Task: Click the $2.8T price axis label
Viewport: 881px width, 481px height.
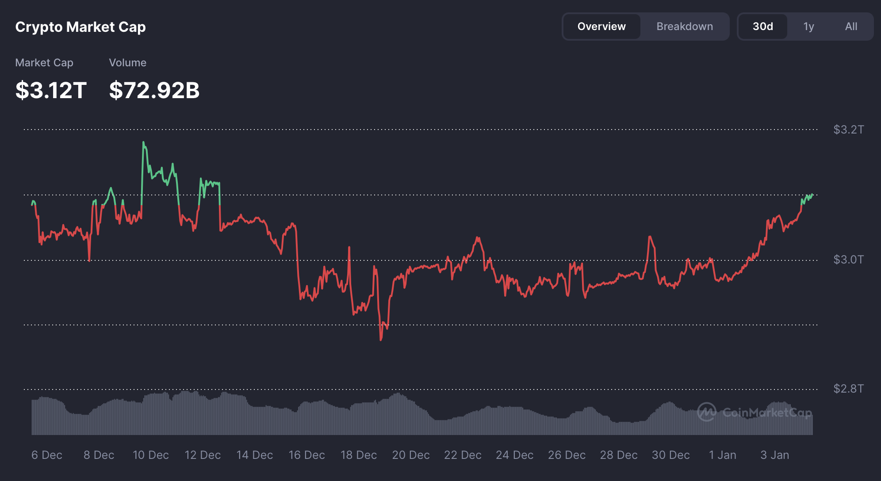Action: click(848, 389)
